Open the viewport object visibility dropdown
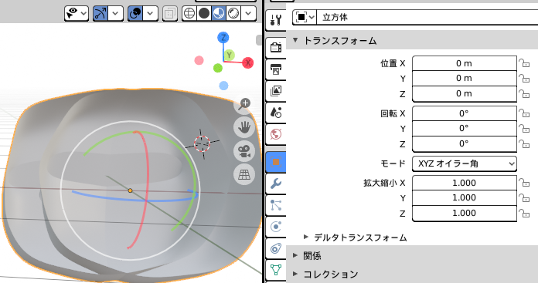Image resolution: width=538 pixels, height=283 pixels. point(77,14)
